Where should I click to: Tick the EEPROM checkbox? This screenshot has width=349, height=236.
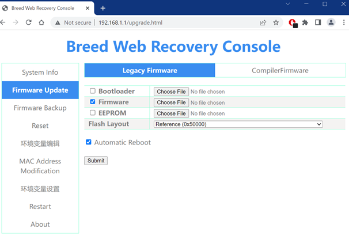click(93, 113)
